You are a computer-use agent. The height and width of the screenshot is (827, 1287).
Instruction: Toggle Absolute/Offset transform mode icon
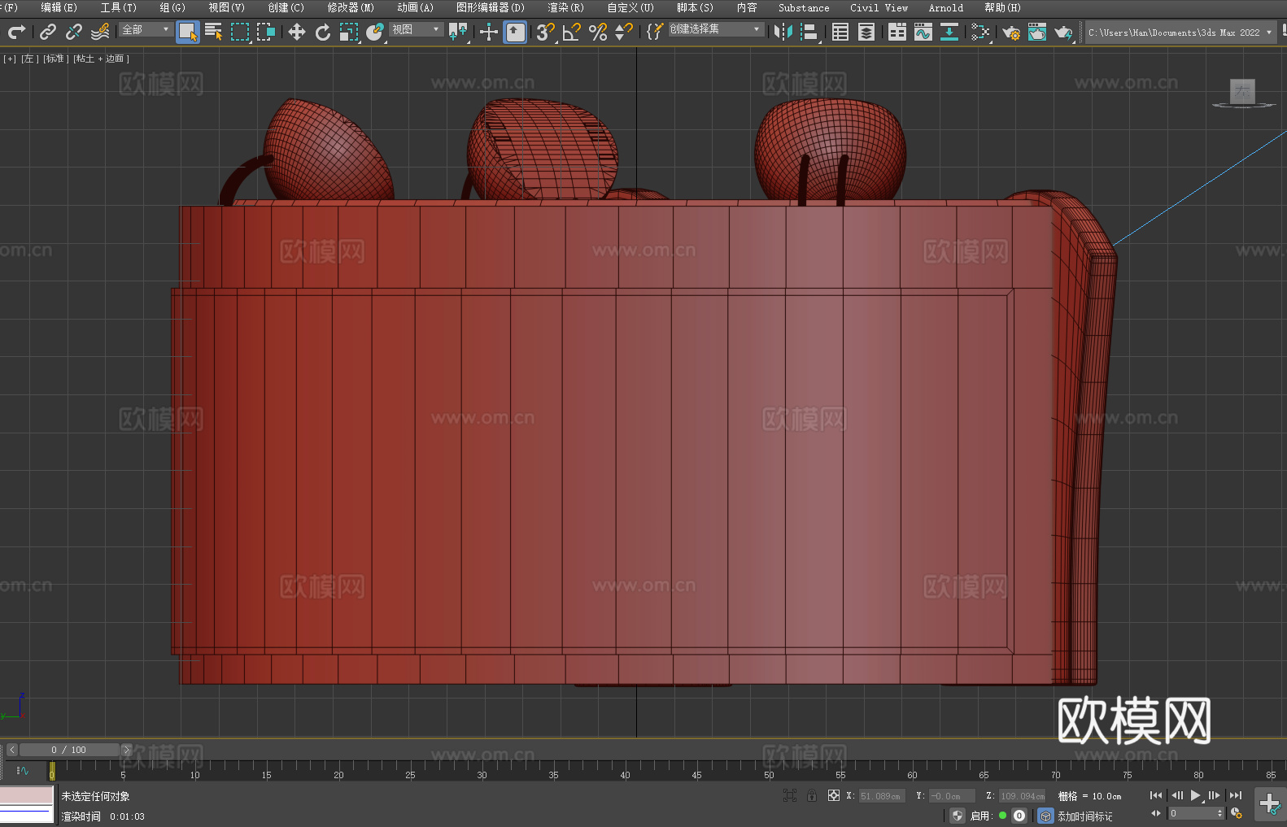(834, 795)
